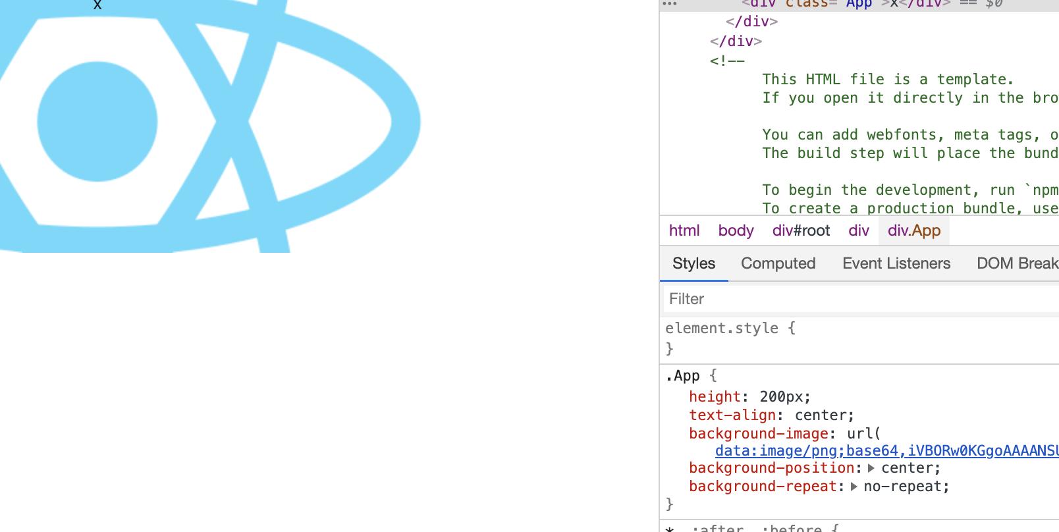Image resolution: width=1059 pixels, height=532 pixels.
Task: Expand the background-repeat shorthand triangle
Action: (x=854, y=487)
